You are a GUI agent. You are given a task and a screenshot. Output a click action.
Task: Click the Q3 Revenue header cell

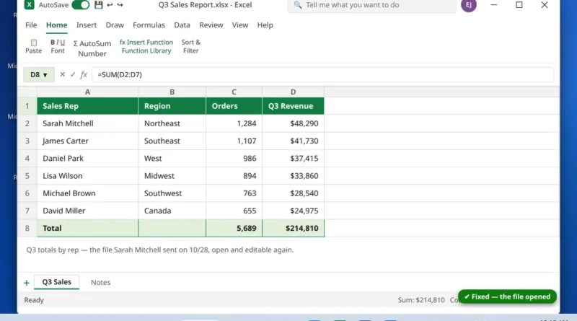coord(293,106)
